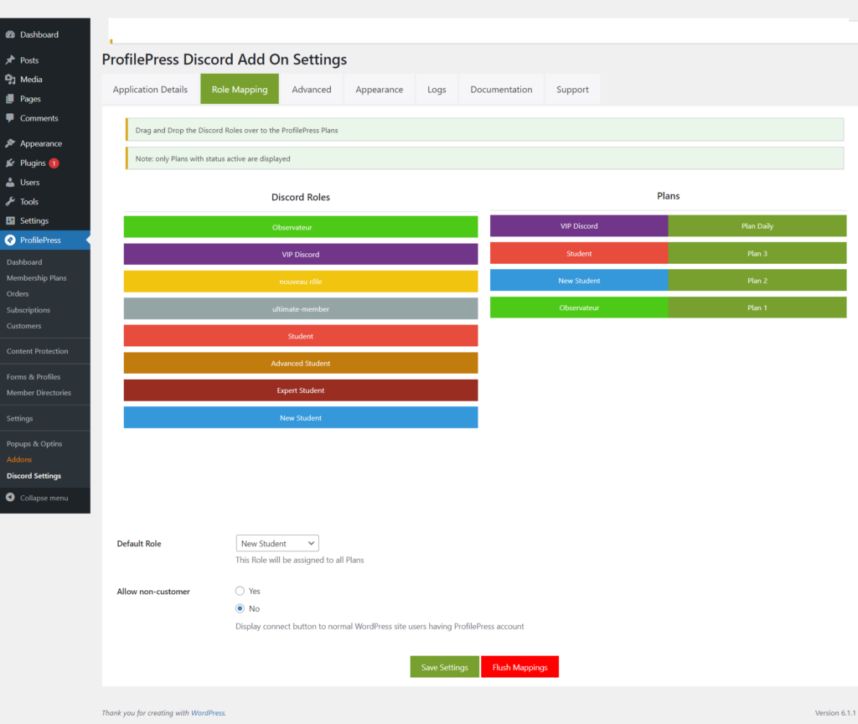Click the Collapse menu arrow icon
Screen dimensions: 858x724
point(10,498)
